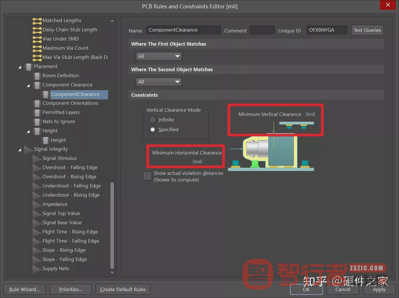
Task: Collapse the Component Clearance rule group
Action: (28, 85)
